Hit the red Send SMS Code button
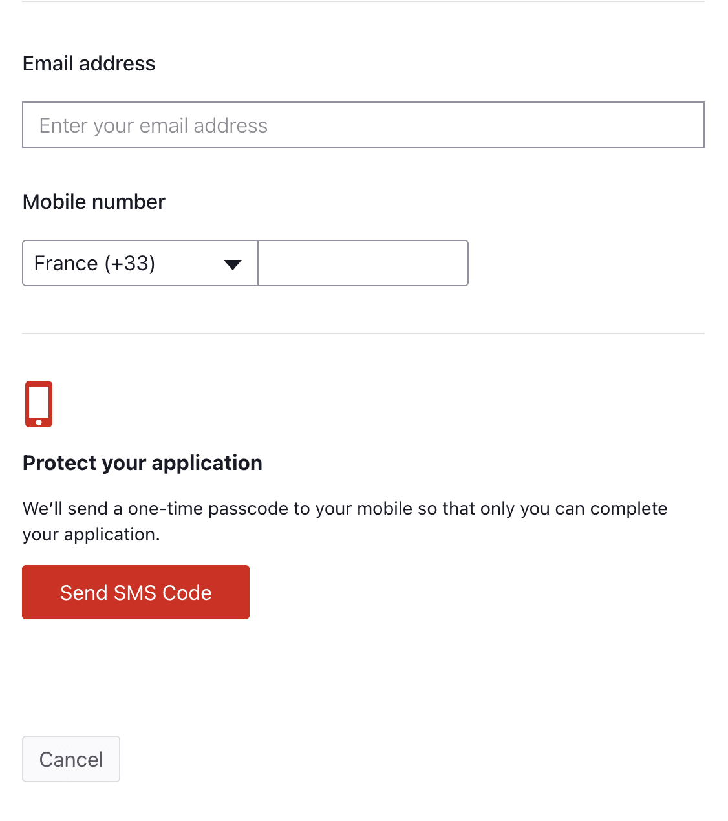728x821 pixels. point(136,592)
